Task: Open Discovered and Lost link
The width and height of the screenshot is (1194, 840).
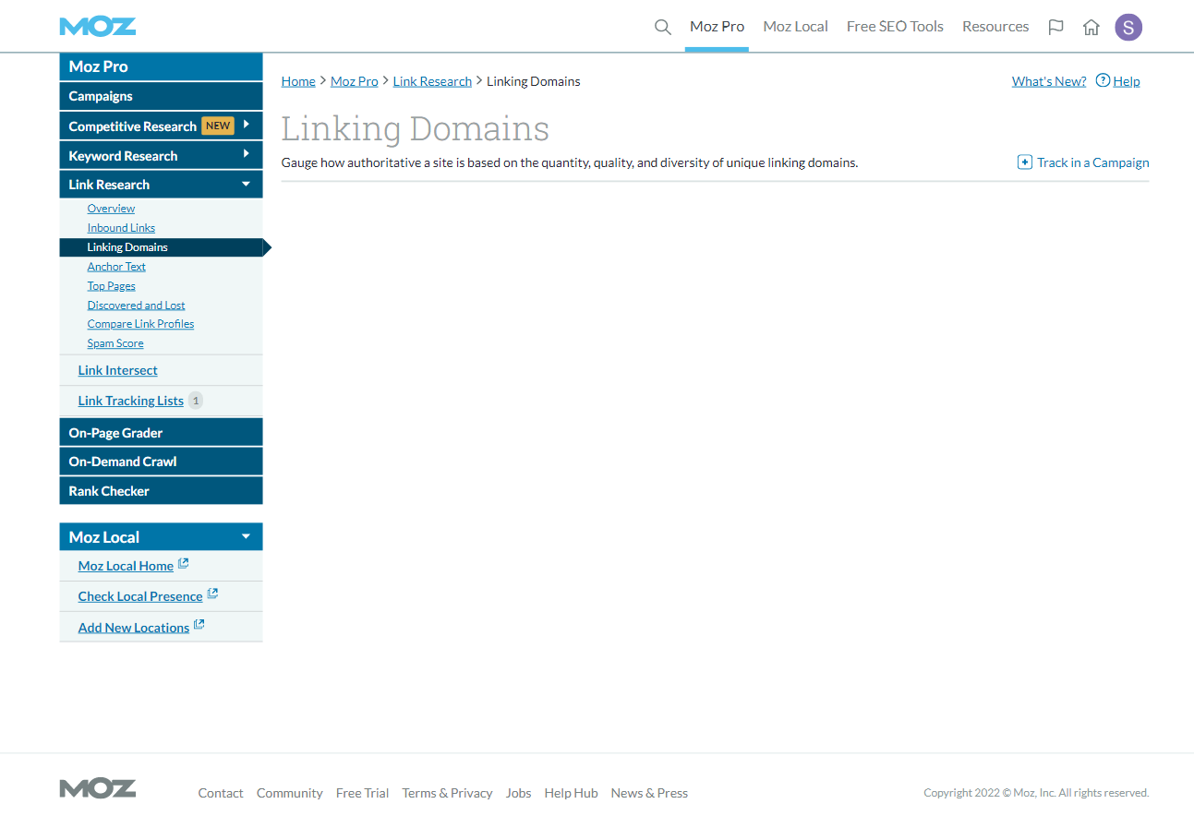Action: [136, 306]
